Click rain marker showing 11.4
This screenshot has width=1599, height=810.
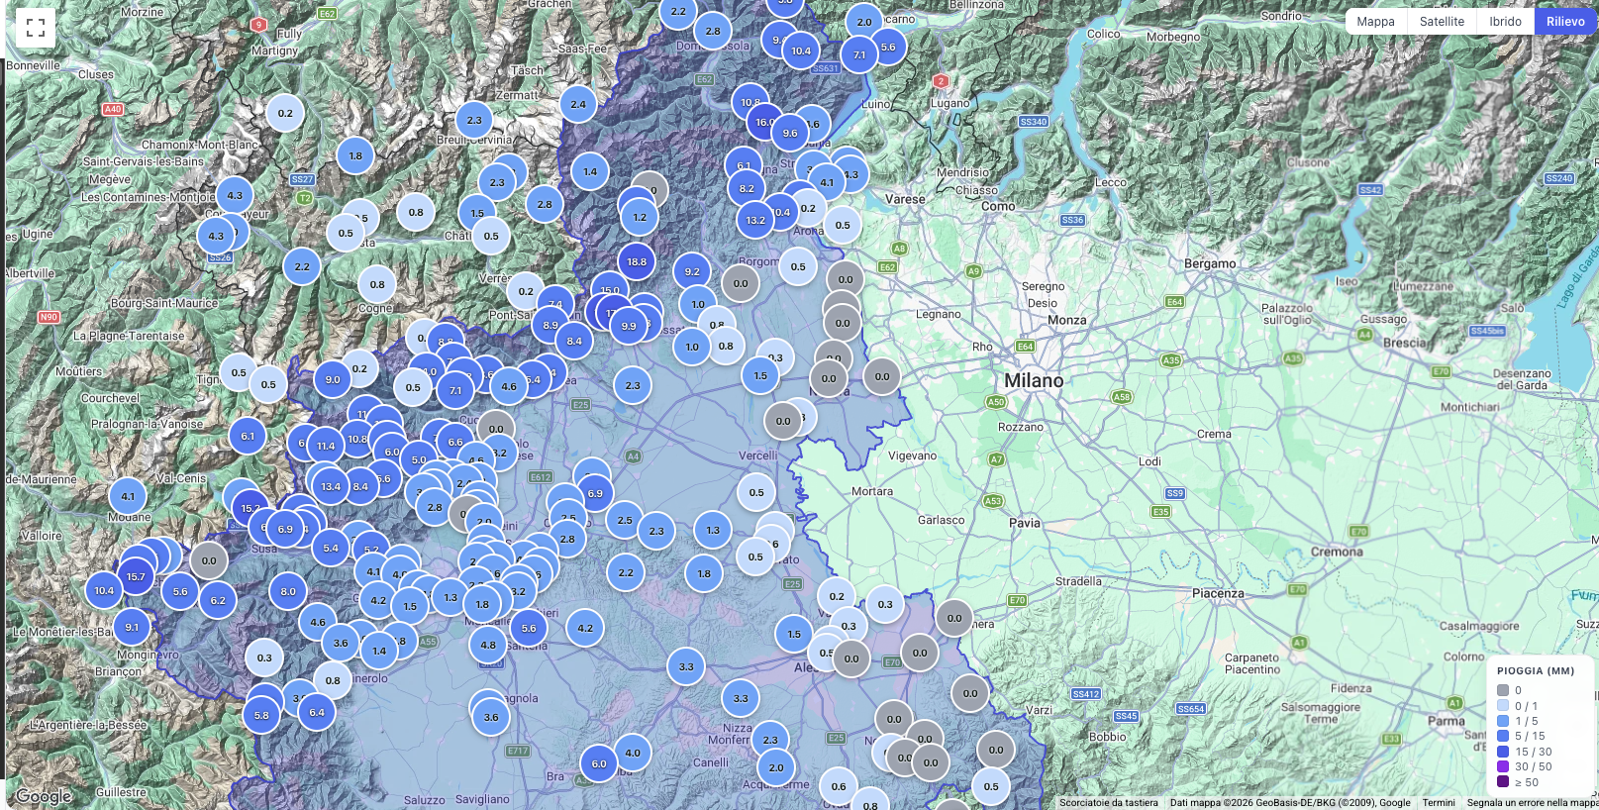click(x=326, y=447)
